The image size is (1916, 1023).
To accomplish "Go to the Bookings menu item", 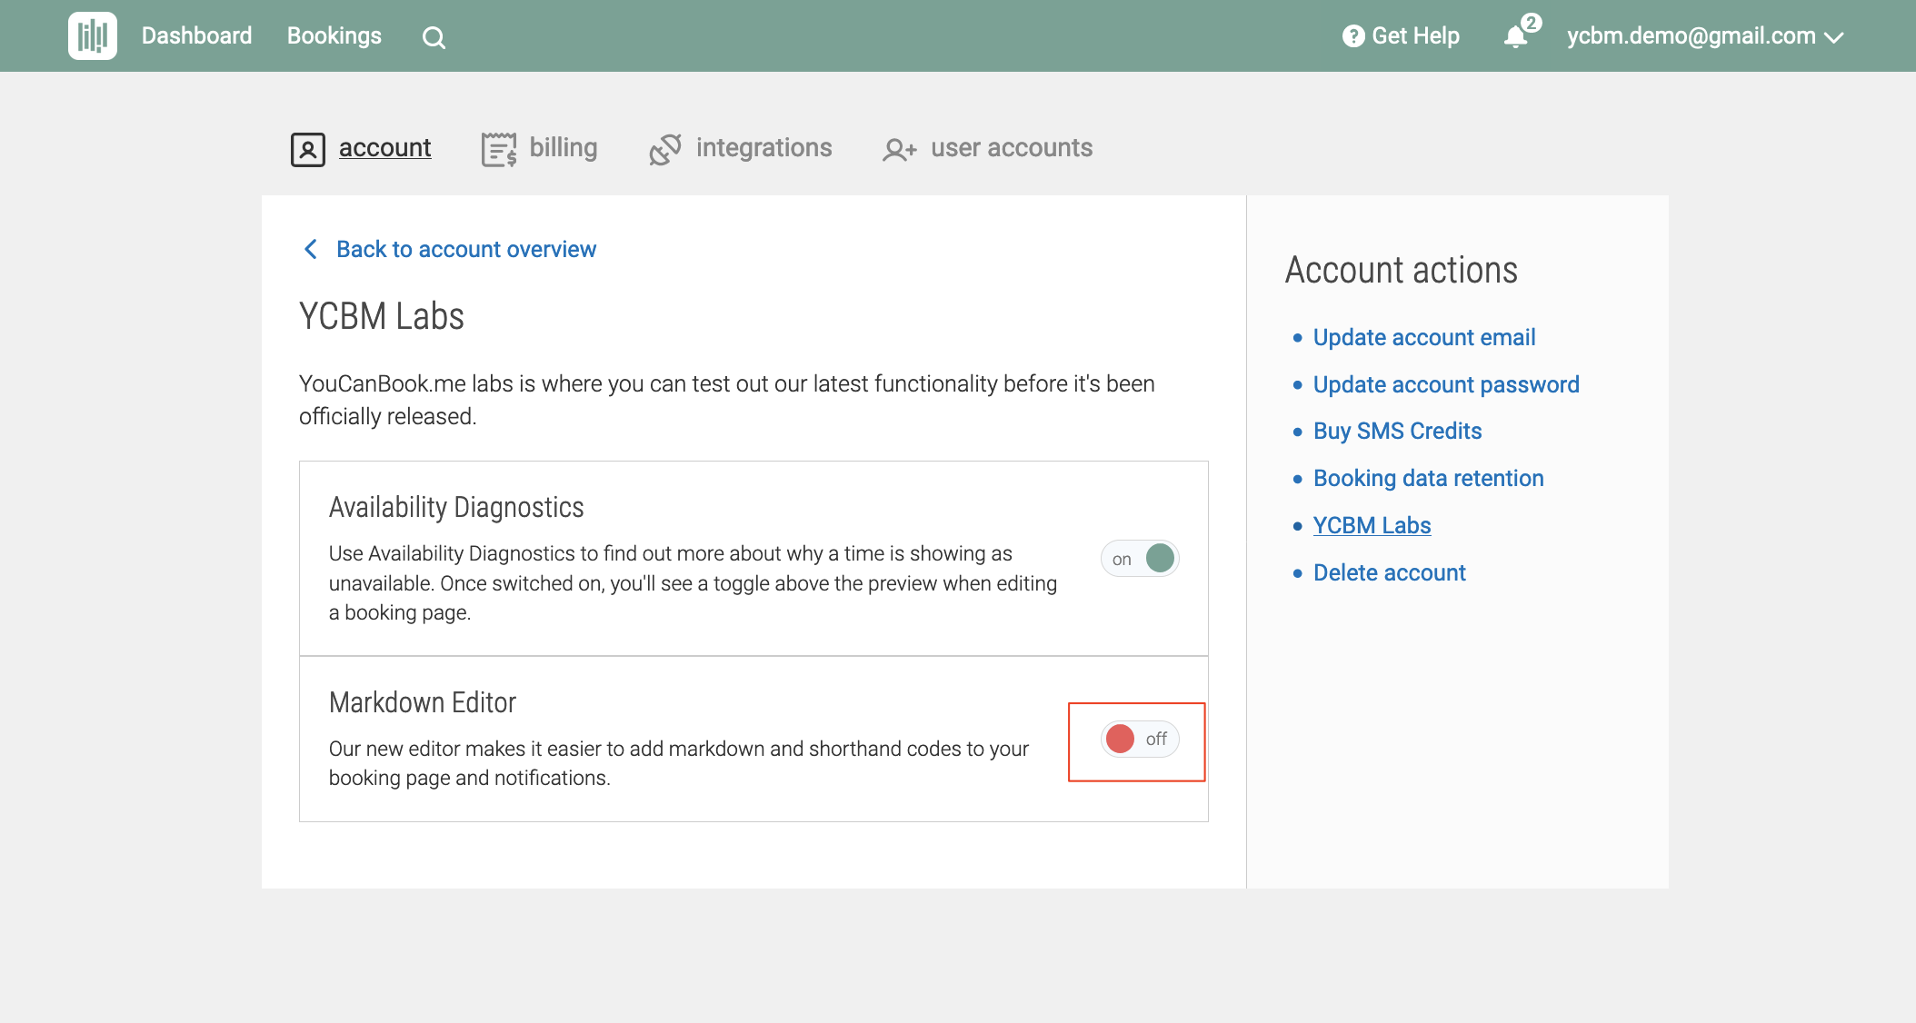I will (334, 36).
